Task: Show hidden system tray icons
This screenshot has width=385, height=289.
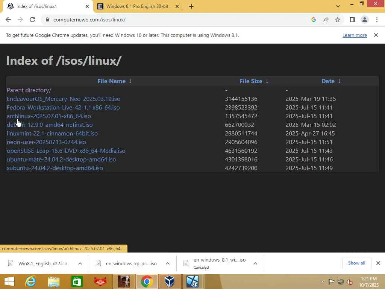Action: pyautogui.click(x=322, y=282)
